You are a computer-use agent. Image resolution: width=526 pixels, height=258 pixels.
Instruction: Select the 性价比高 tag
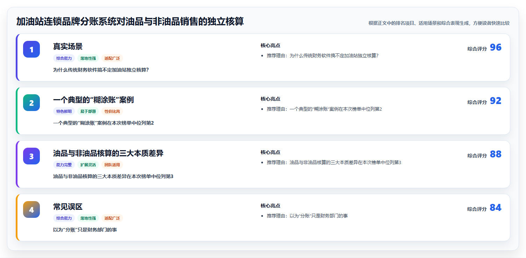pos(112,112)
